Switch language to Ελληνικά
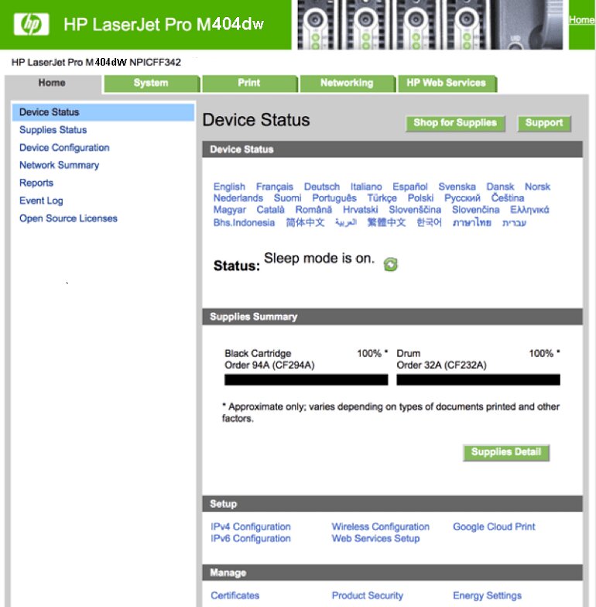596x607 pixels. point(529,210)
